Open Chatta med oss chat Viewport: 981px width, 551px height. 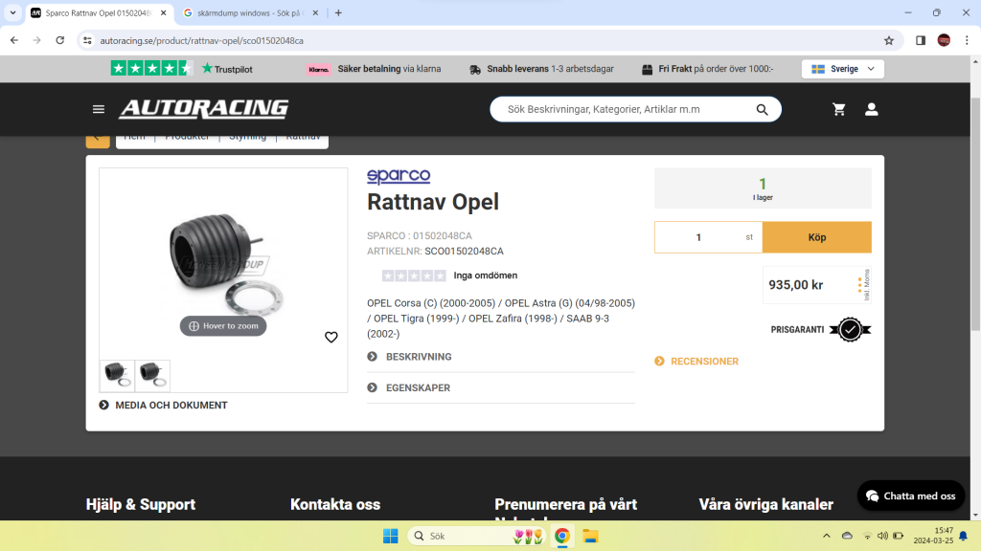point(910,496)
